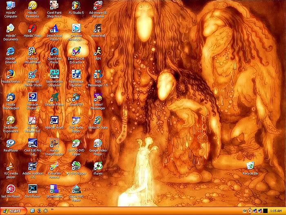
Task: Select the RealPlayer desktop icon
Action: coord(11,143)
